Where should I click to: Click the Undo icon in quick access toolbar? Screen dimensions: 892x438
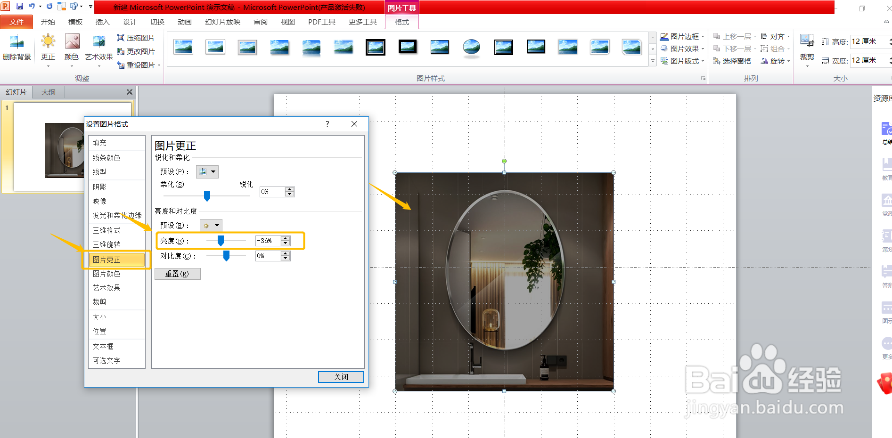click(x=32, y=6)
